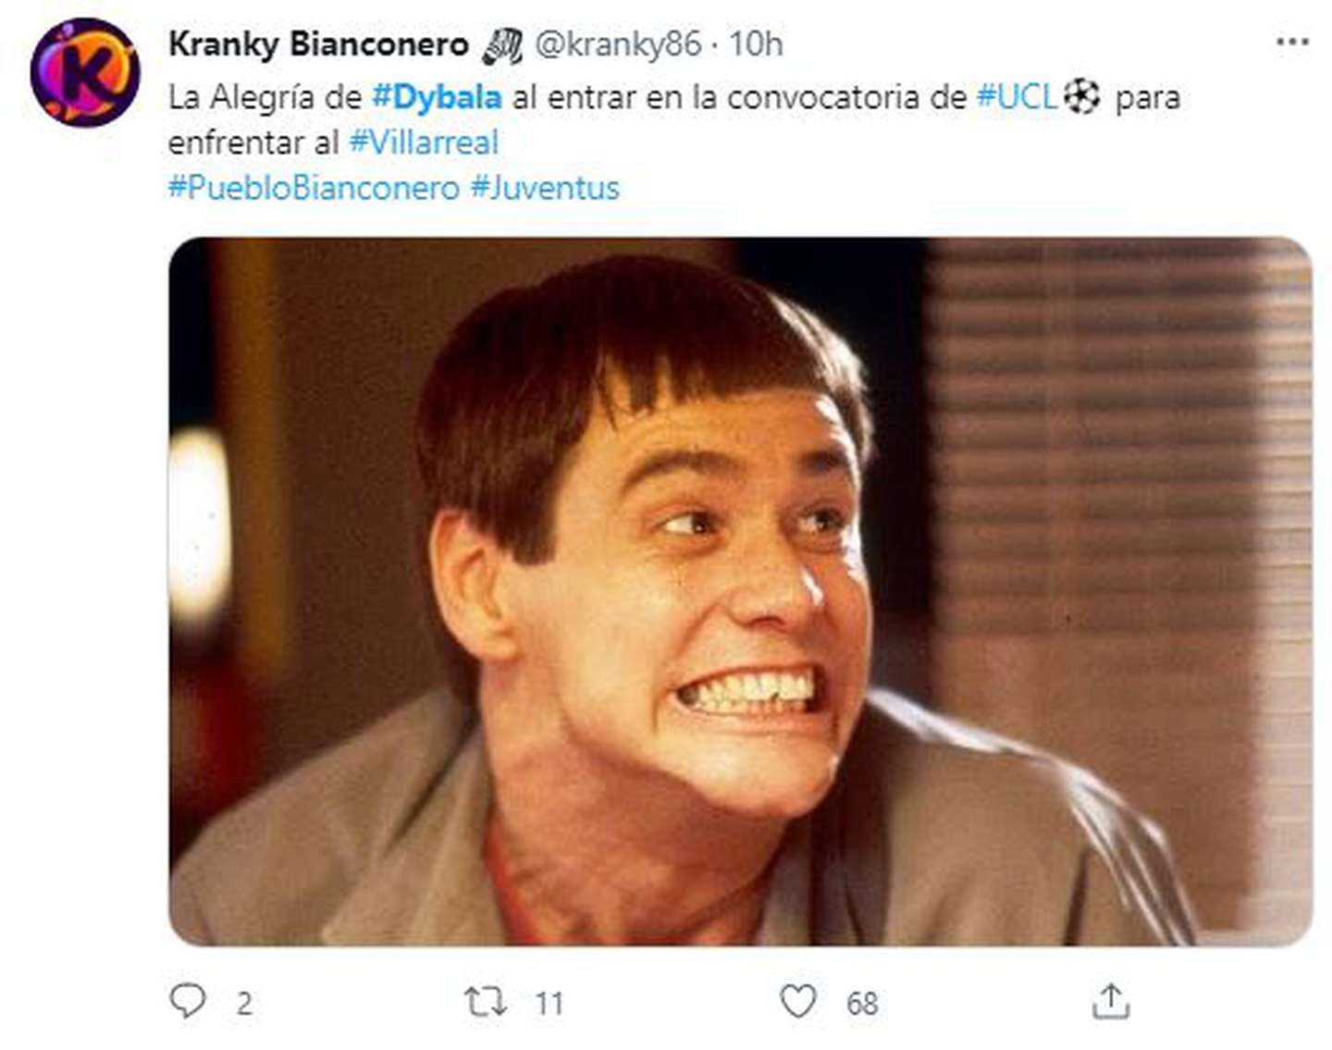
Task: Open the #PuebloBianconero hashtag
Action: 314,188
